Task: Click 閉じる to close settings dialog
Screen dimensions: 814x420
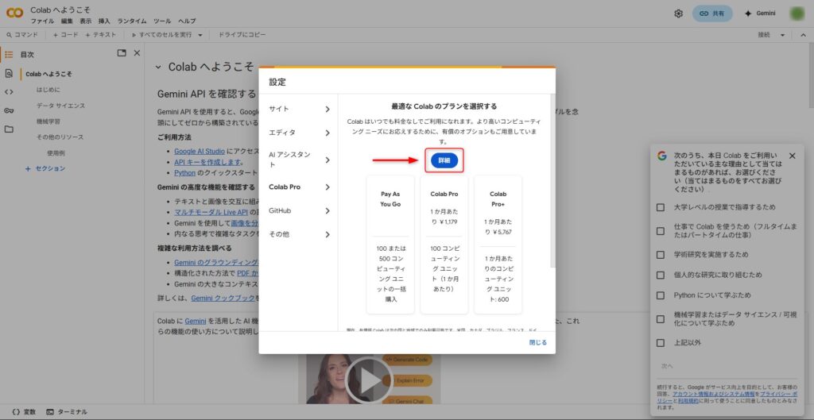Action: [x=538, y=343]
